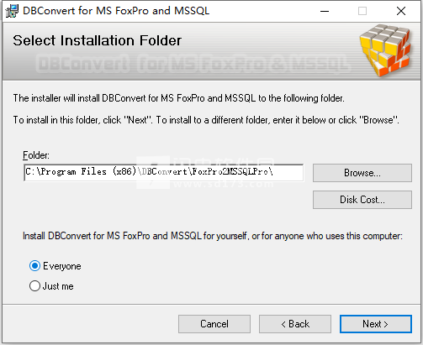
Task: Click the Folder: label above the path
Action: coord(36,155)
